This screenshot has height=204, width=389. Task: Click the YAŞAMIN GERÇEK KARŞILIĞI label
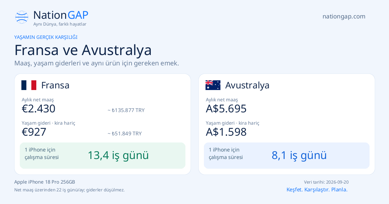tap(46, 37)
